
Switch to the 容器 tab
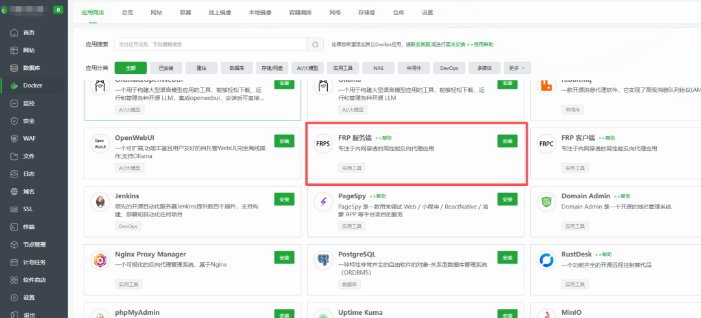tap(186, 12)
